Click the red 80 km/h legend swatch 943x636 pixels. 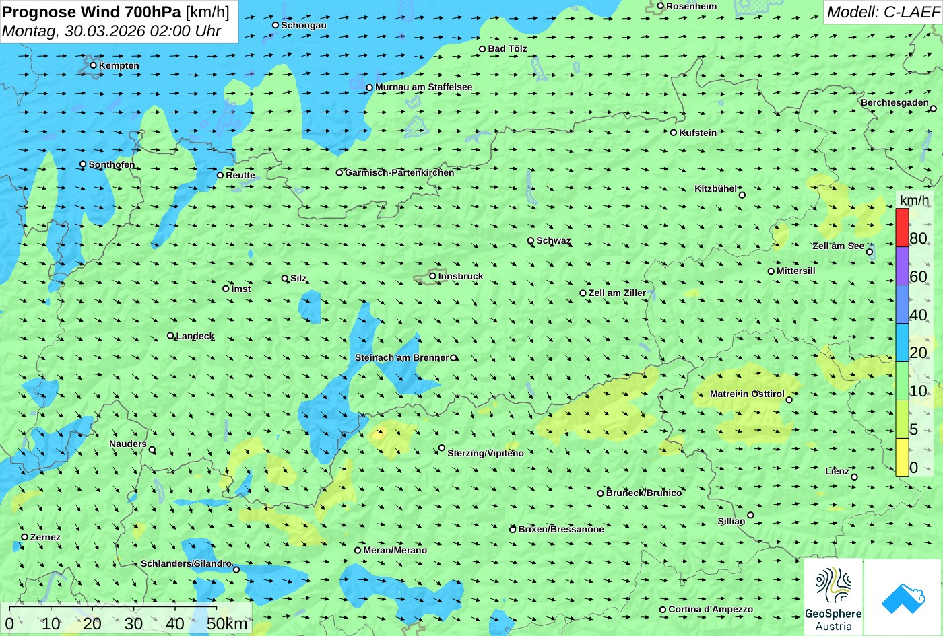pyautogui.click(x=902, y=227)
